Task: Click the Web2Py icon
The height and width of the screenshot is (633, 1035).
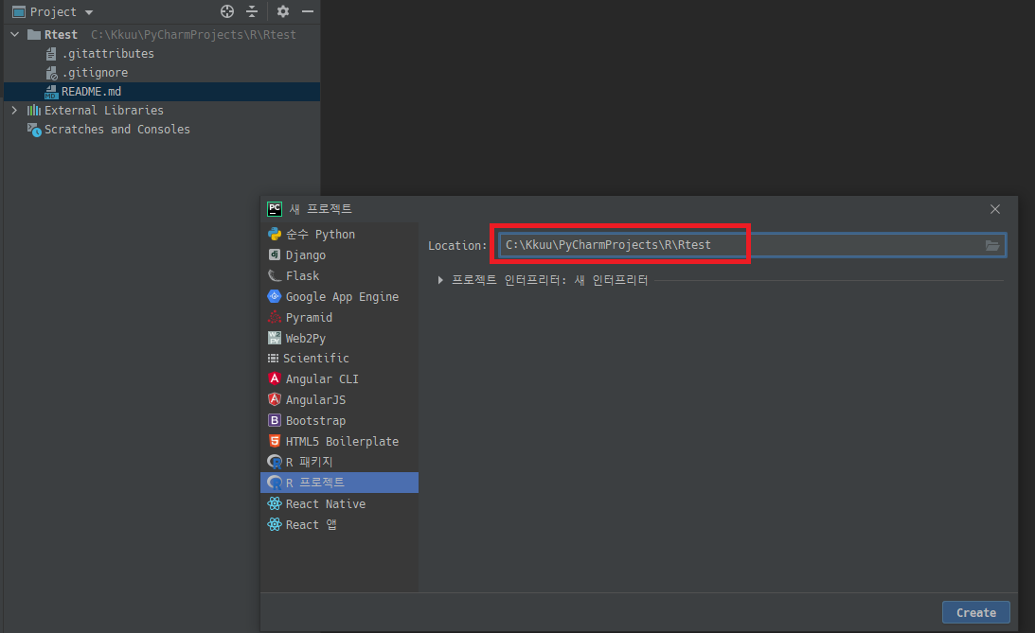Action: coord(275,338)
